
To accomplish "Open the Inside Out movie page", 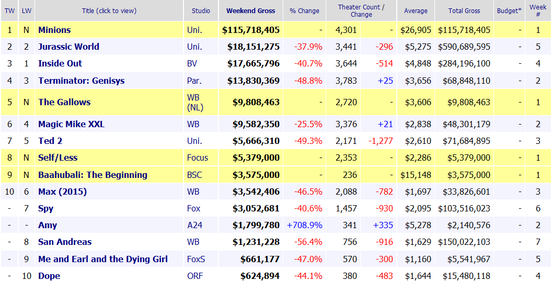I will pos(60,63).
